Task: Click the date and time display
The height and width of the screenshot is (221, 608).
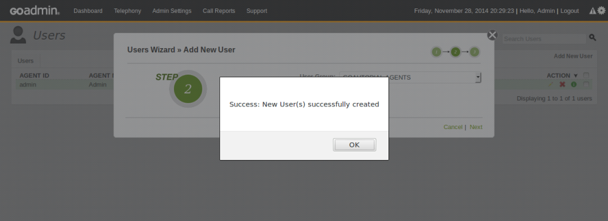Action: pyautogui.click(x=464, y=11)
